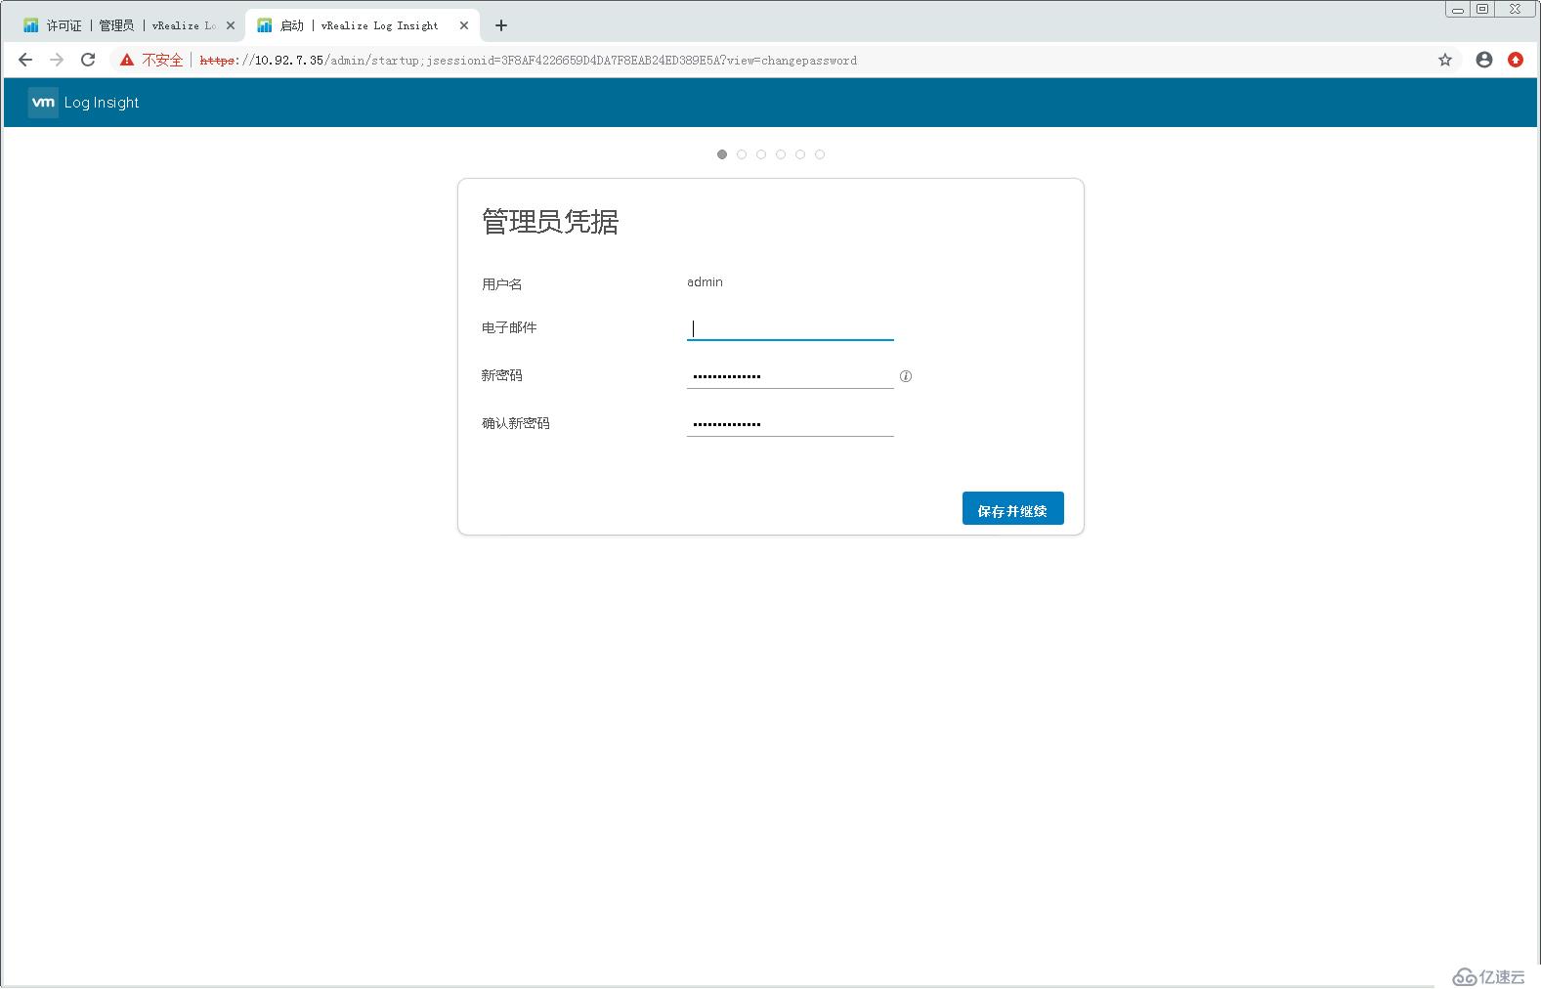Close the browser window
1541x989 pixels.
pyautogui.click(x=1515, y=10)
